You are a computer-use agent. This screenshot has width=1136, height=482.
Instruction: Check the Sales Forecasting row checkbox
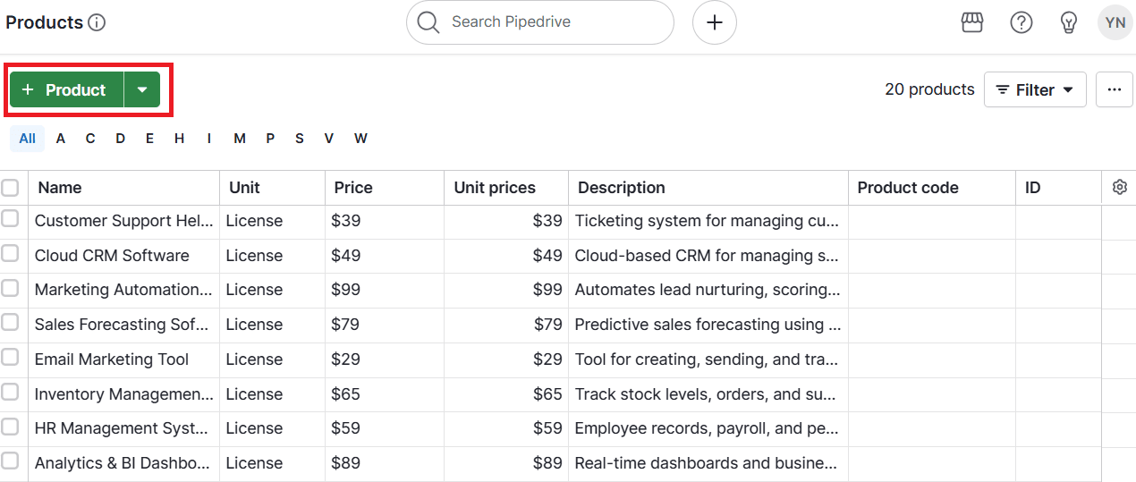(x=10, y=322)
